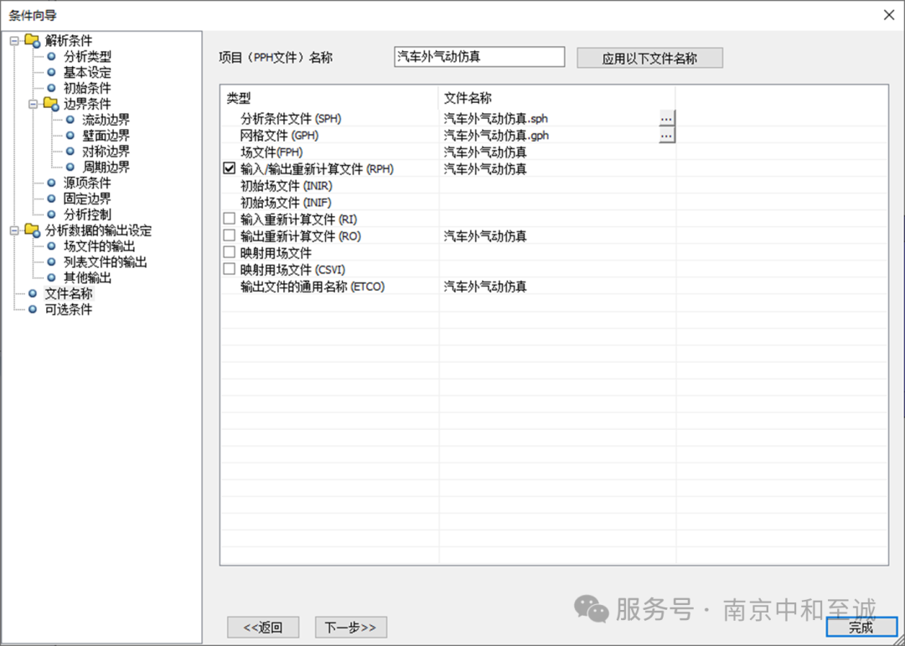Click the 边界条件 folder icon
Viewport: 905px width, 646px height.
(51, 105)
